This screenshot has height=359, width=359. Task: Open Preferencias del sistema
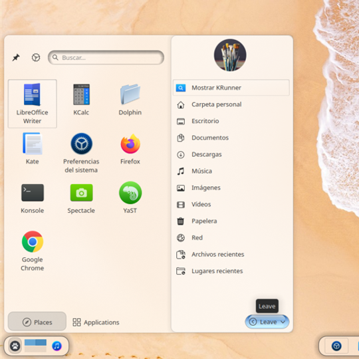pyautogui.click(x=81, y=153)
